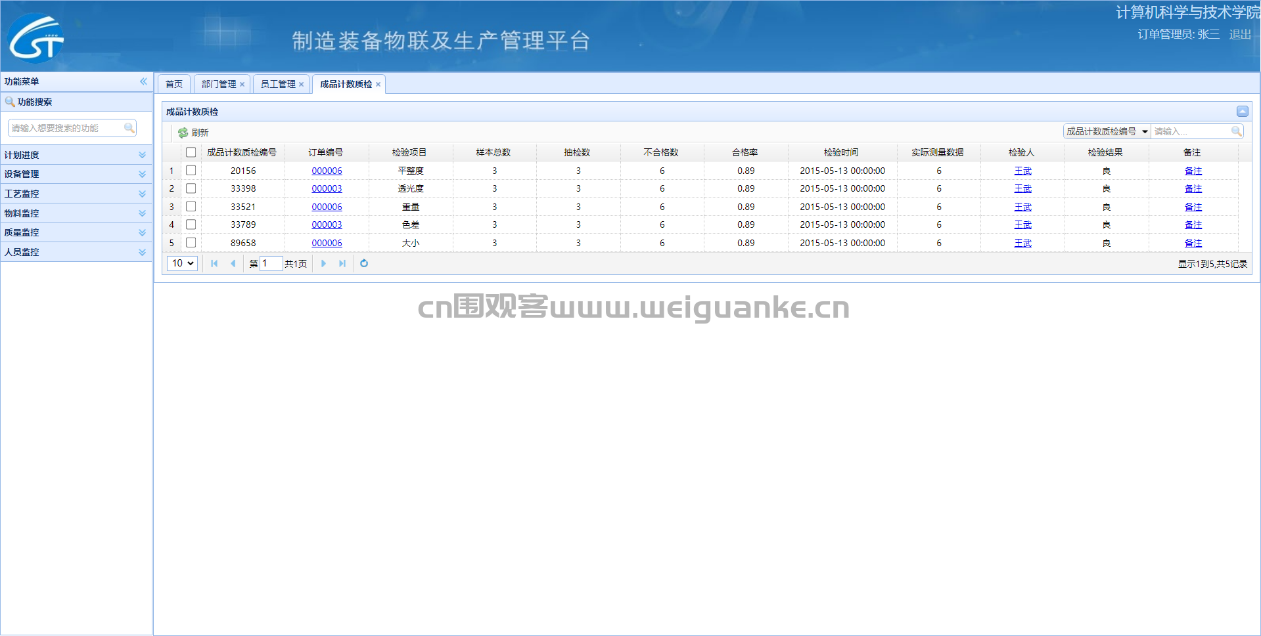Focus the 请输入想要搜索的功能 search field
1261x636 pixels.
pos(66,128)
